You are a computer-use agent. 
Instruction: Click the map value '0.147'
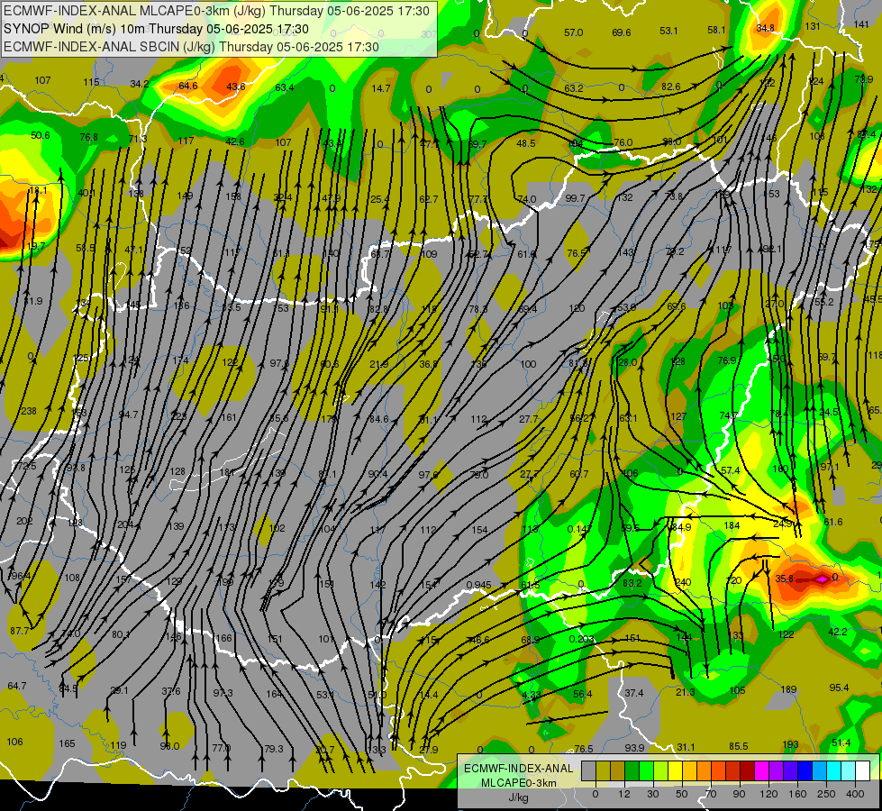(x=579, y=528)
